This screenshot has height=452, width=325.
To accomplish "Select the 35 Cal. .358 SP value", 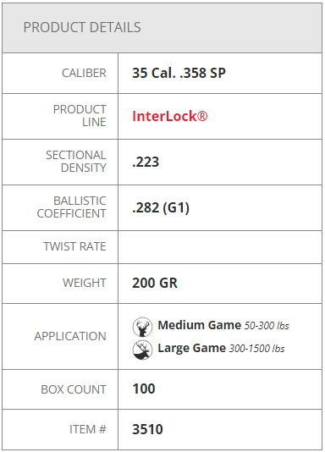I will pyautogui.click(x=179, y=73).
